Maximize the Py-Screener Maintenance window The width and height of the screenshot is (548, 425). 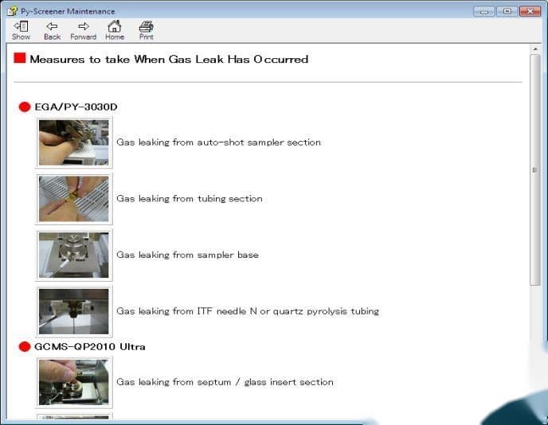click(x=507, y=11)
